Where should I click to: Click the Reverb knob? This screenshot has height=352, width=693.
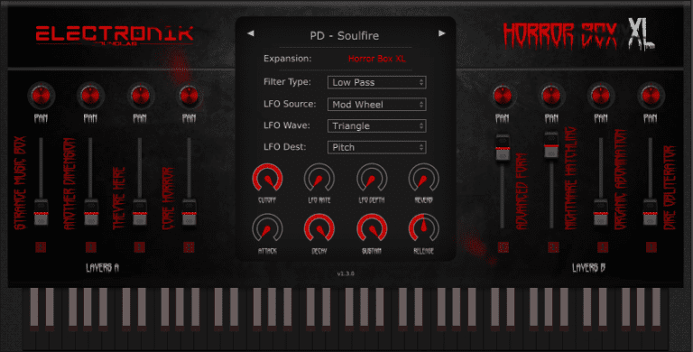423,179
